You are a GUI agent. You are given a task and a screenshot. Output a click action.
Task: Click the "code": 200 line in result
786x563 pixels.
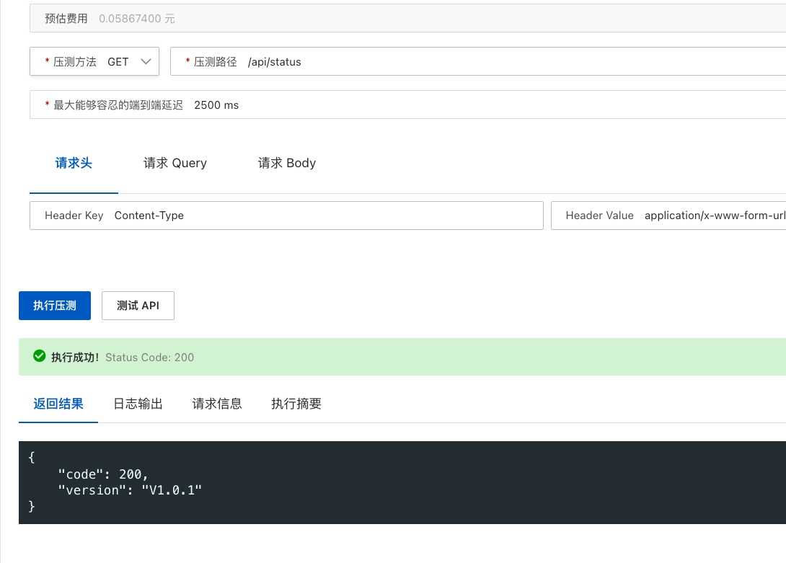pos(103,474)
